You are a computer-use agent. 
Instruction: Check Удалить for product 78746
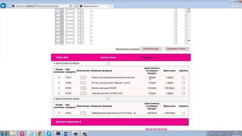pyautogui.click(x=183, y=83)
